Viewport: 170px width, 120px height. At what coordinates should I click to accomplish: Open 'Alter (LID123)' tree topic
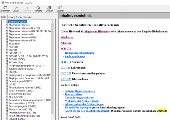(x=16, y=97)
